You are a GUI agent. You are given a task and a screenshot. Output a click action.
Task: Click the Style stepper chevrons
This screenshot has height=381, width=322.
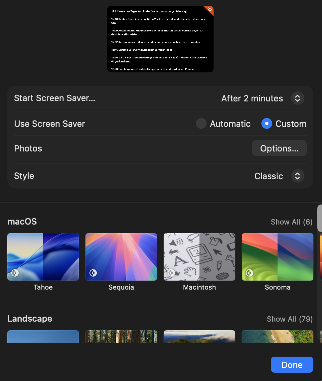point(297,176)
